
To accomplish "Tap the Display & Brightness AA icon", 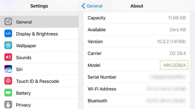I will click(8, 34).
